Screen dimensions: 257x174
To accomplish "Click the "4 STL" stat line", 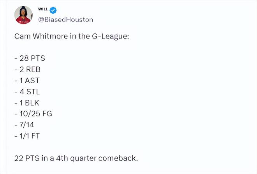I will (27, 92).
